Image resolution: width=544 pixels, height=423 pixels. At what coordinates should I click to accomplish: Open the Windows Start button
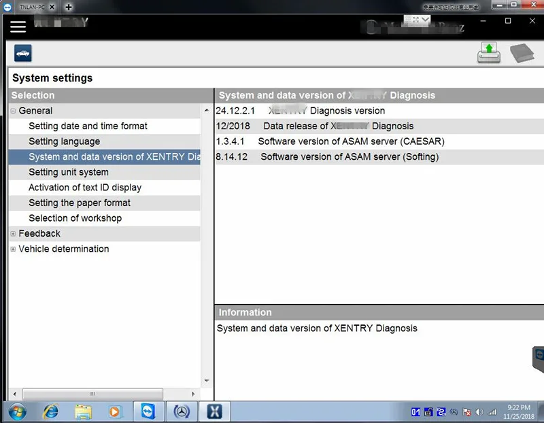click(x=18, y=412)
